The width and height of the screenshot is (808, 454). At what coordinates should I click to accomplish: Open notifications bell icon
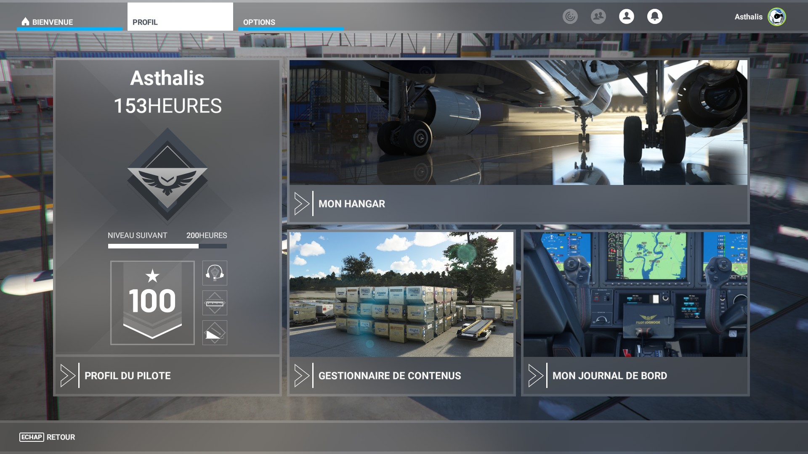654,17
